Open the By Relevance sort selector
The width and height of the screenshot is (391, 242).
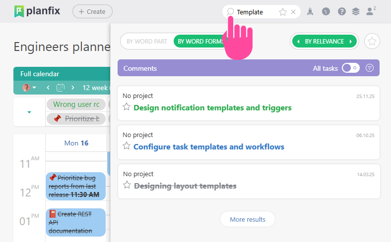[325, 42]
